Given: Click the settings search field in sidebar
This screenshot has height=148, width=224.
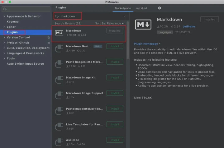Looking at the screenshot, I should (26, 9).
